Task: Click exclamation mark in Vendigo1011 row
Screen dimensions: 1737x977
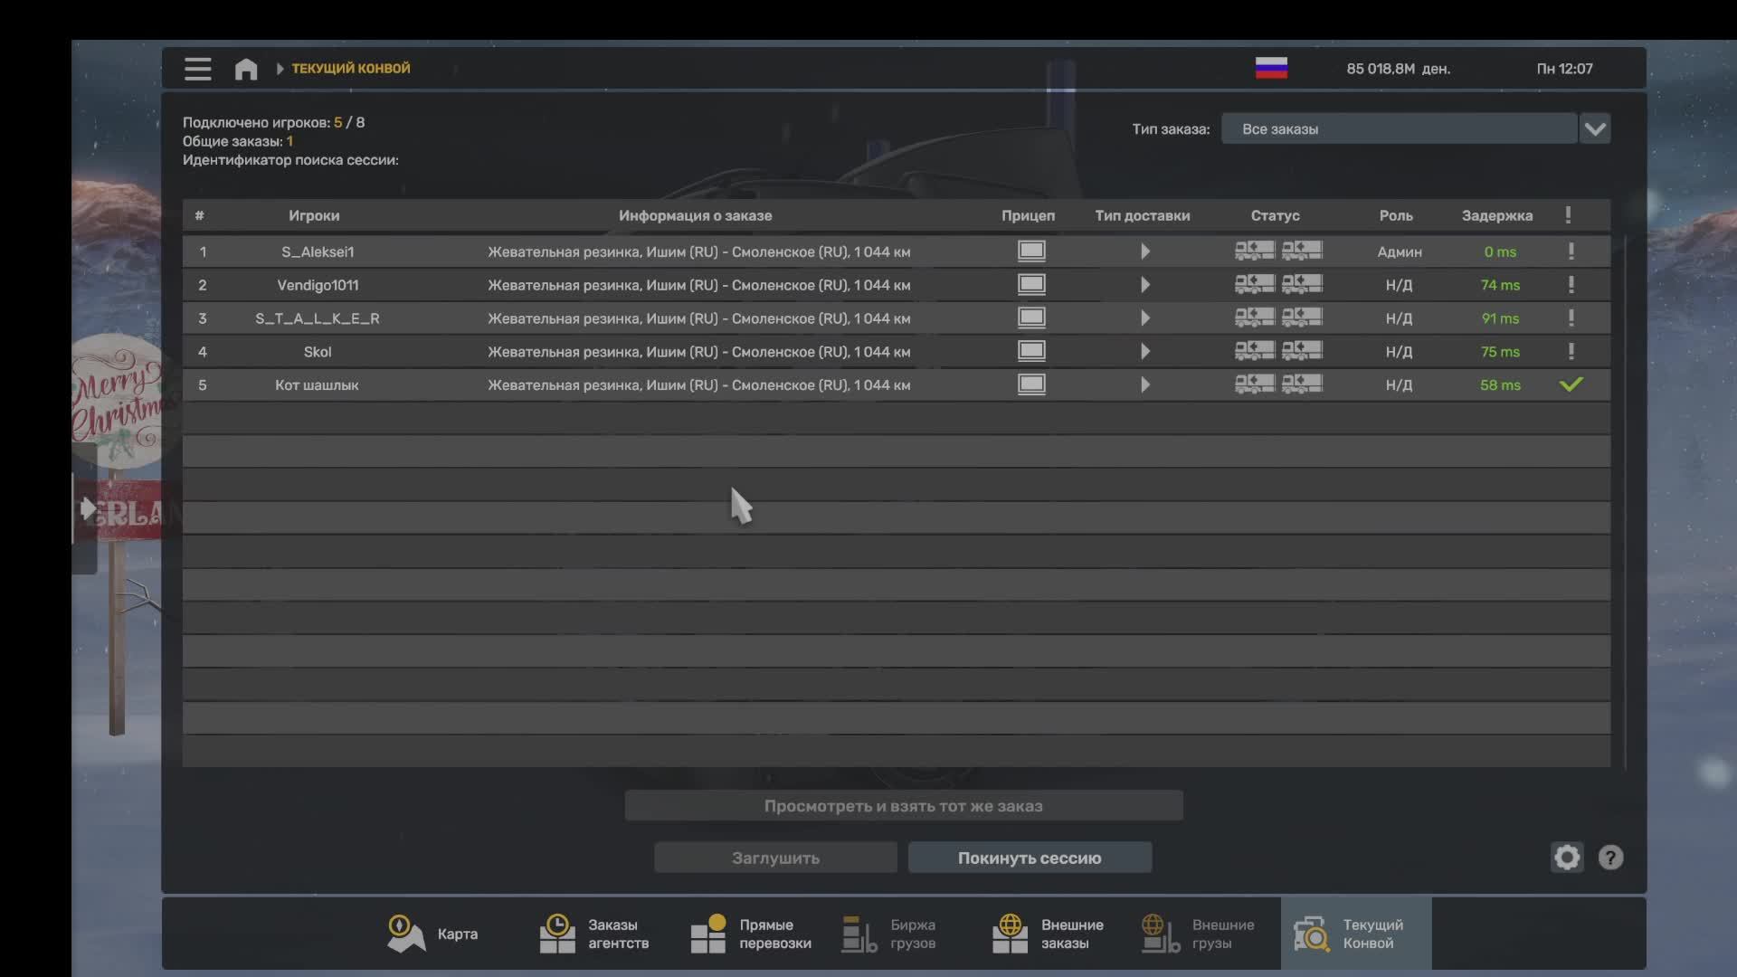Action: 1571,285
